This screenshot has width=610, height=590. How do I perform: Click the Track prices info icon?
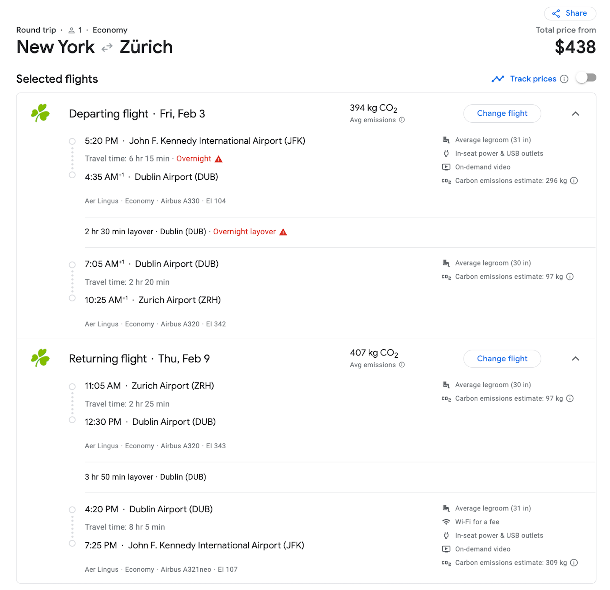(x=564, y=79)
